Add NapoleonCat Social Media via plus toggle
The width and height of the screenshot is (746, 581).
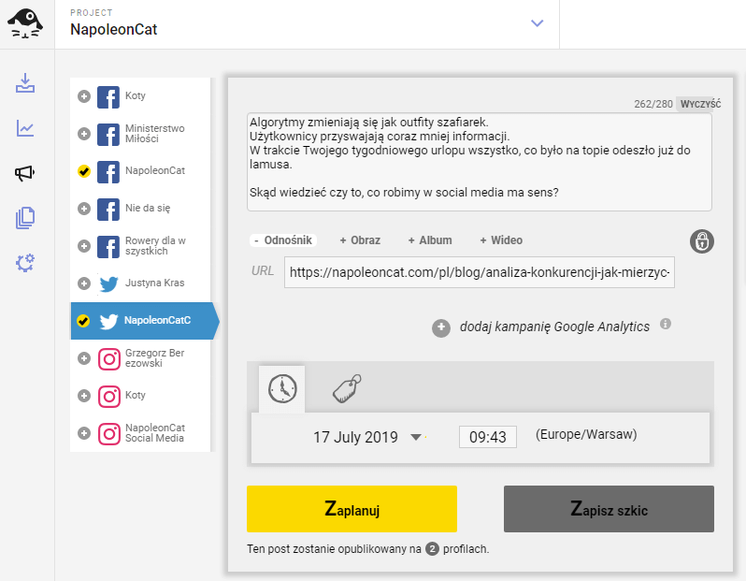point(84,433)
